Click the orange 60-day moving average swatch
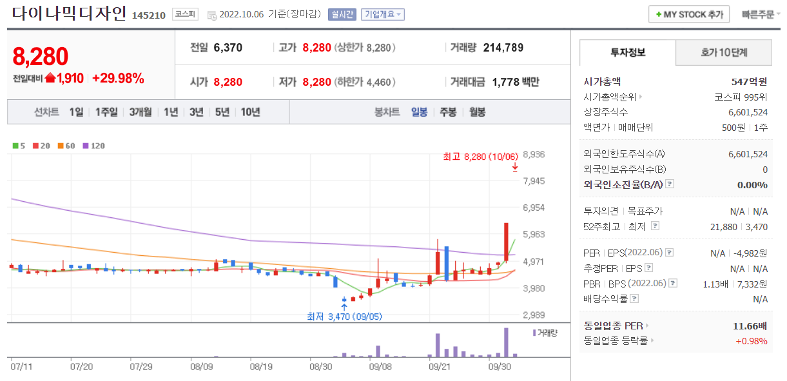Image resolution: width=787 pixels, height=381 pixels. tap(59, 146)
